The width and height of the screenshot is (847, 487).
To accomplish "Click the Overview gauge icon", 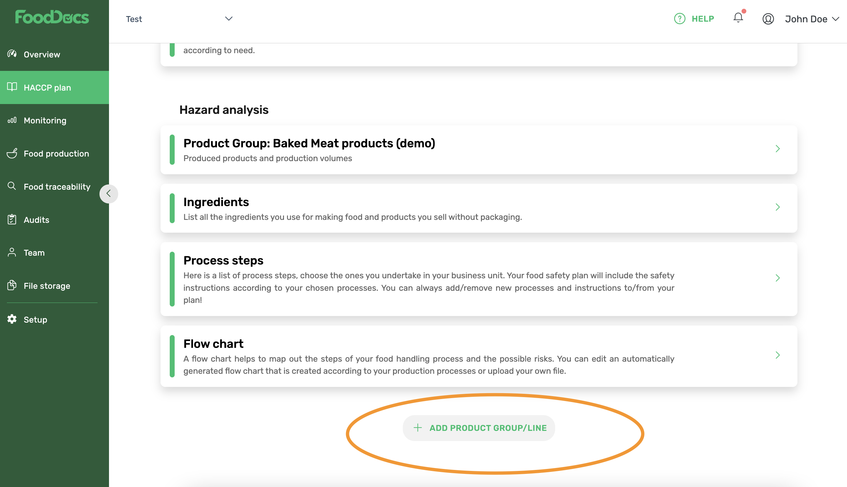I will [12, 53].
